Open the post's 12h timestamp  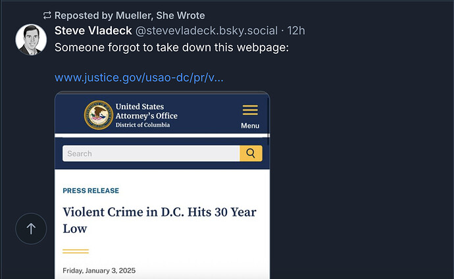[x=296, y=31]
